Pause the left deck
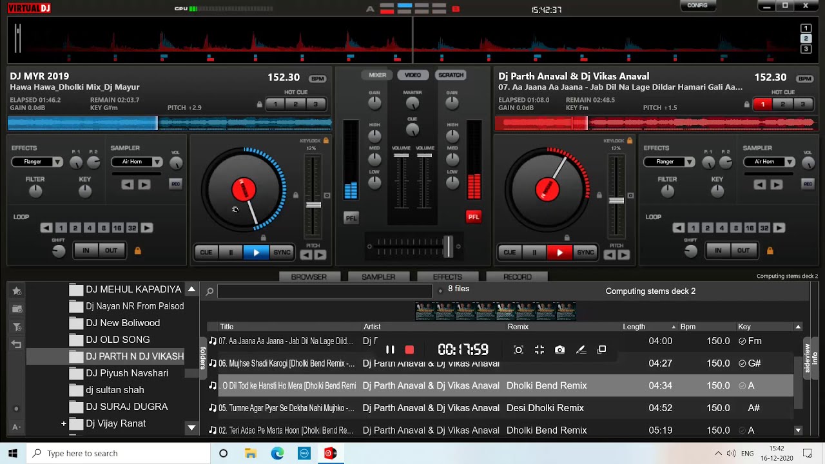 click(231, 252)
